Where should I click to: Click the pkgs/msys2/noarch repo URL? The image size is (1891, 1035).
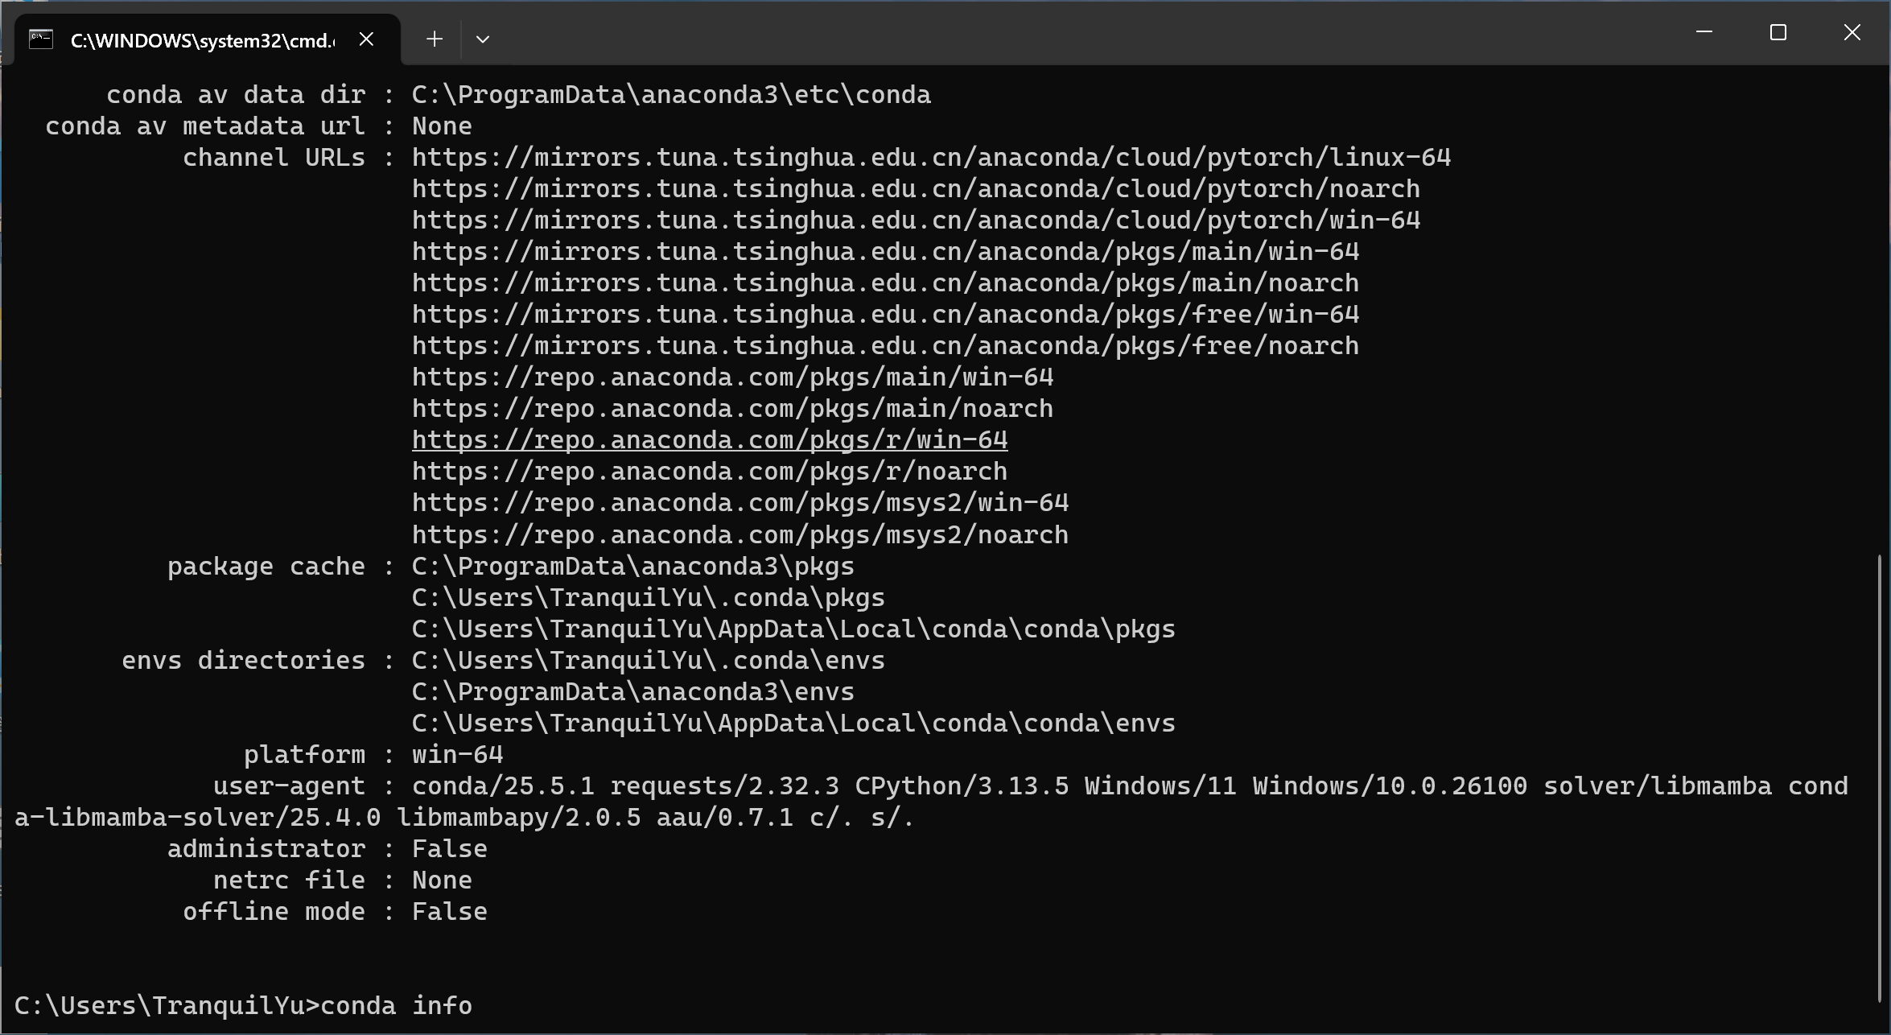(740, 535)
